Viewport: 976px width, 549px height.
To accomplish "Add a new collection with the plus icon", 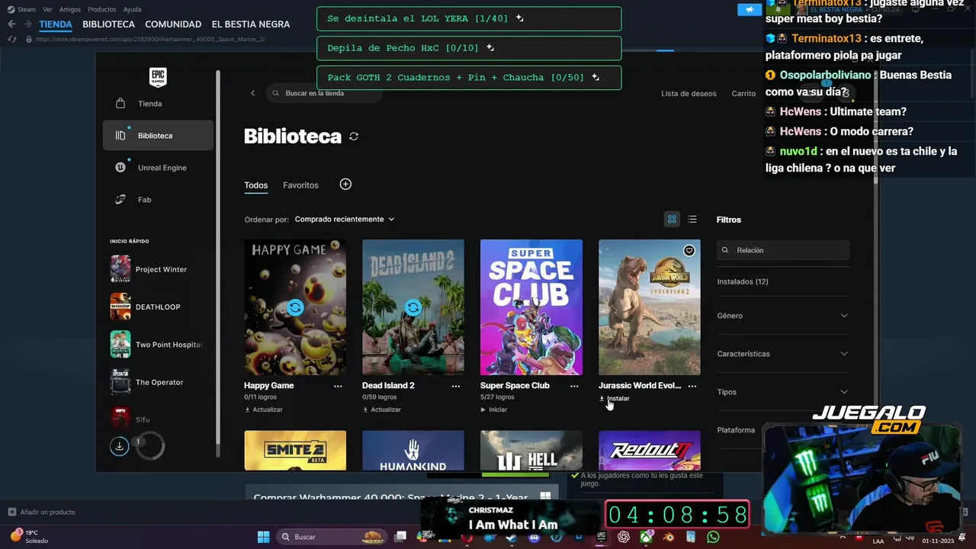I will point(345,185).
